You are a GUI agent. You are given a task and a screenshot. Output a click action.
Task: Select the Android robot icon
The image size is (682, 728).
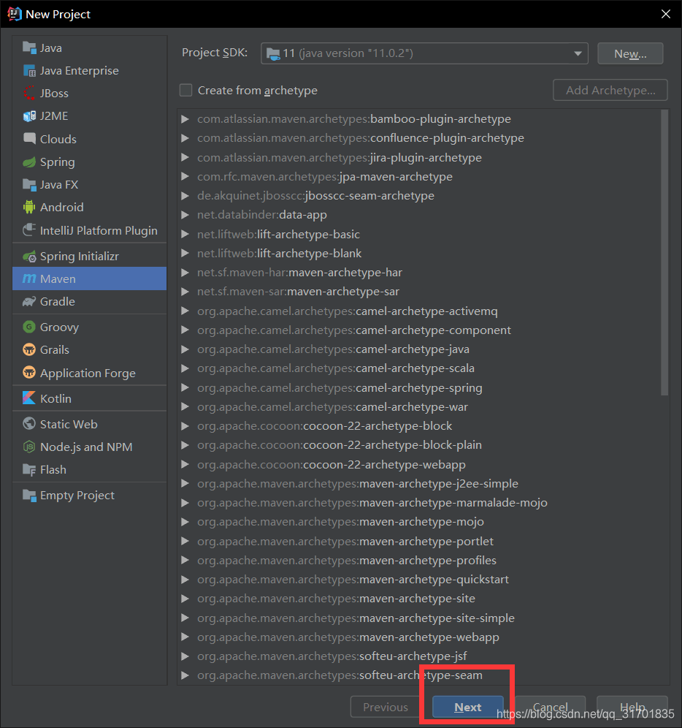click(x=29, y=207)
